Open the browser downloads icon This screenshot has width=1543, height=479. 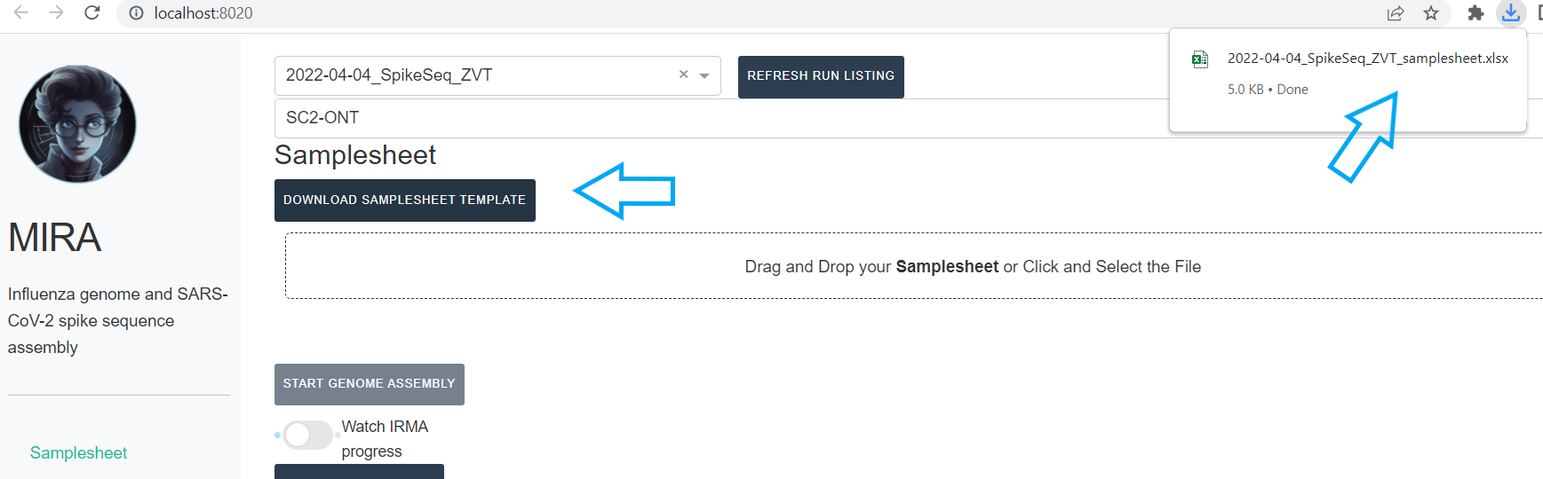[1510, 13]
